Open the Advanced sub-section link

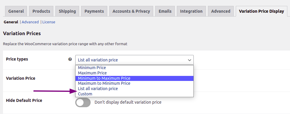tap(30, 22)
